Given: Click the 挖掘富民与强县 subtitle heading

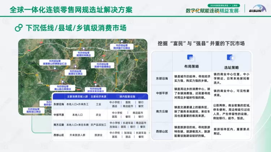Looking at the screenshot, I should pos(201,43).
